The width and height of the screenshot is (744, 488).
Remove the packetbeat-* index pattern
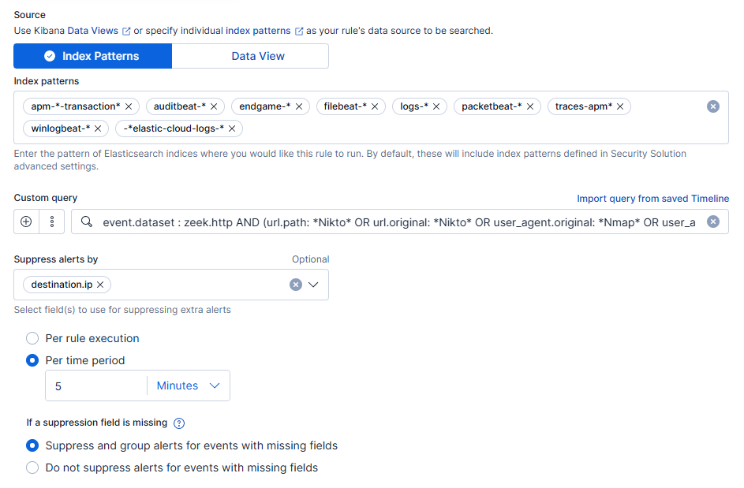(x=530, y=106)
